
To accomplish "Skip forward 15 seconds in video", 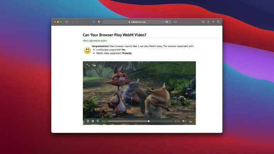I will point(98,121).
